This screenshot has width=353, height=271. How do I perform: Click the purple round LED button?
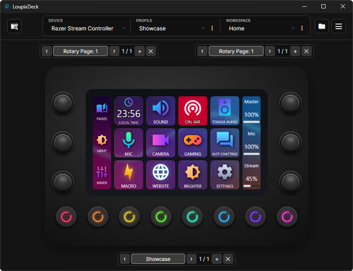pyautogui.click(x=255, y=217)
